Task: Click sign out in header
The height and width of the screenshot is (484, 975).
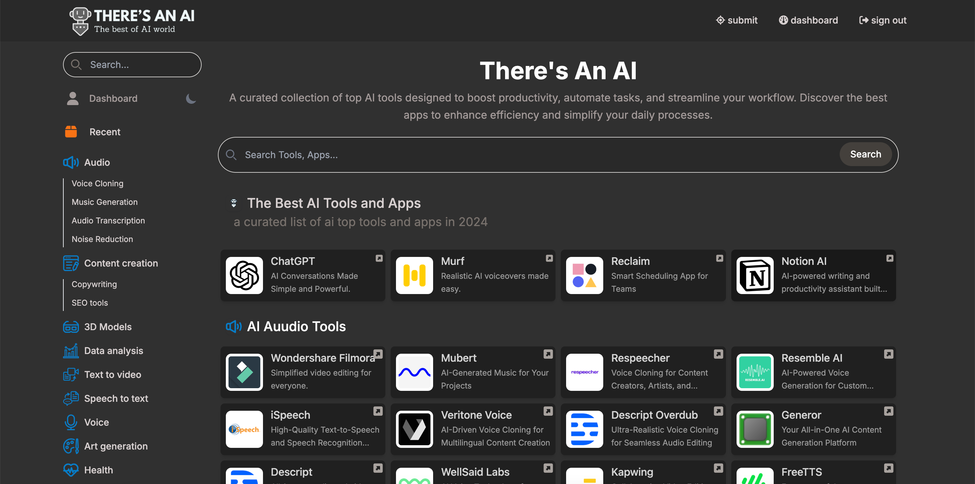Action: click(883, 20)
